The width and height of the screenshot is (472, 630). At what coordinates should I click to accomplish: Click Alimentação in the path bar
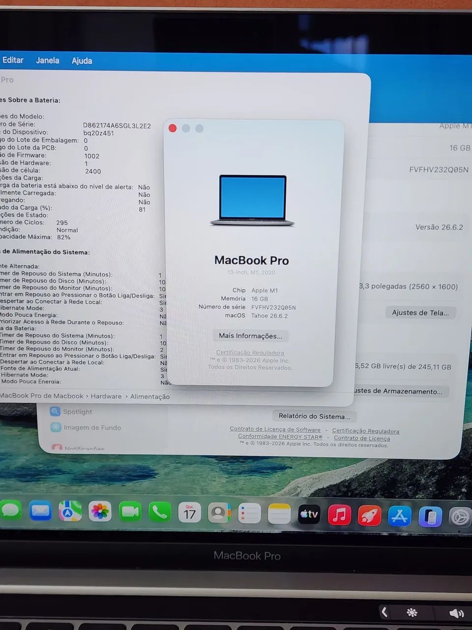[150, 397]
